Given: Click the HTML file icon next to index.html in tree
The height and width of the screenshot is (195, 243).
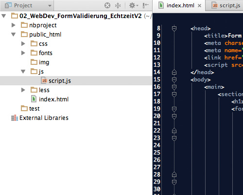Looking at the screenshot, I should coord(34,99).
